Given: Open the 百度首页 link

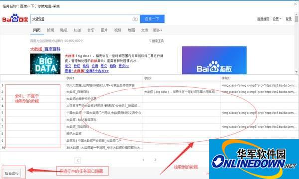Looking at the screenshot, I should click(263, 19).
